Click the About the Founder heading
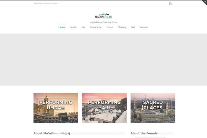The image size is (207, 138). [x=145, y=133]
